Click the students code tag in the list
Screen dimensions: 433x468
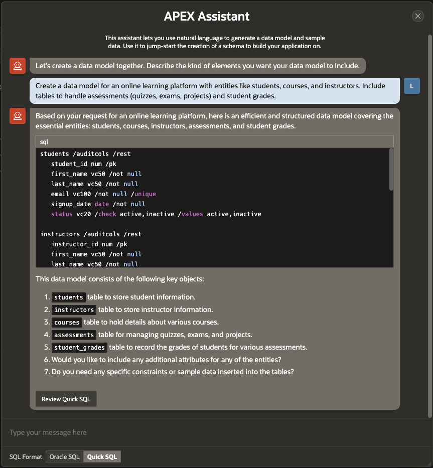click(69, 297)
